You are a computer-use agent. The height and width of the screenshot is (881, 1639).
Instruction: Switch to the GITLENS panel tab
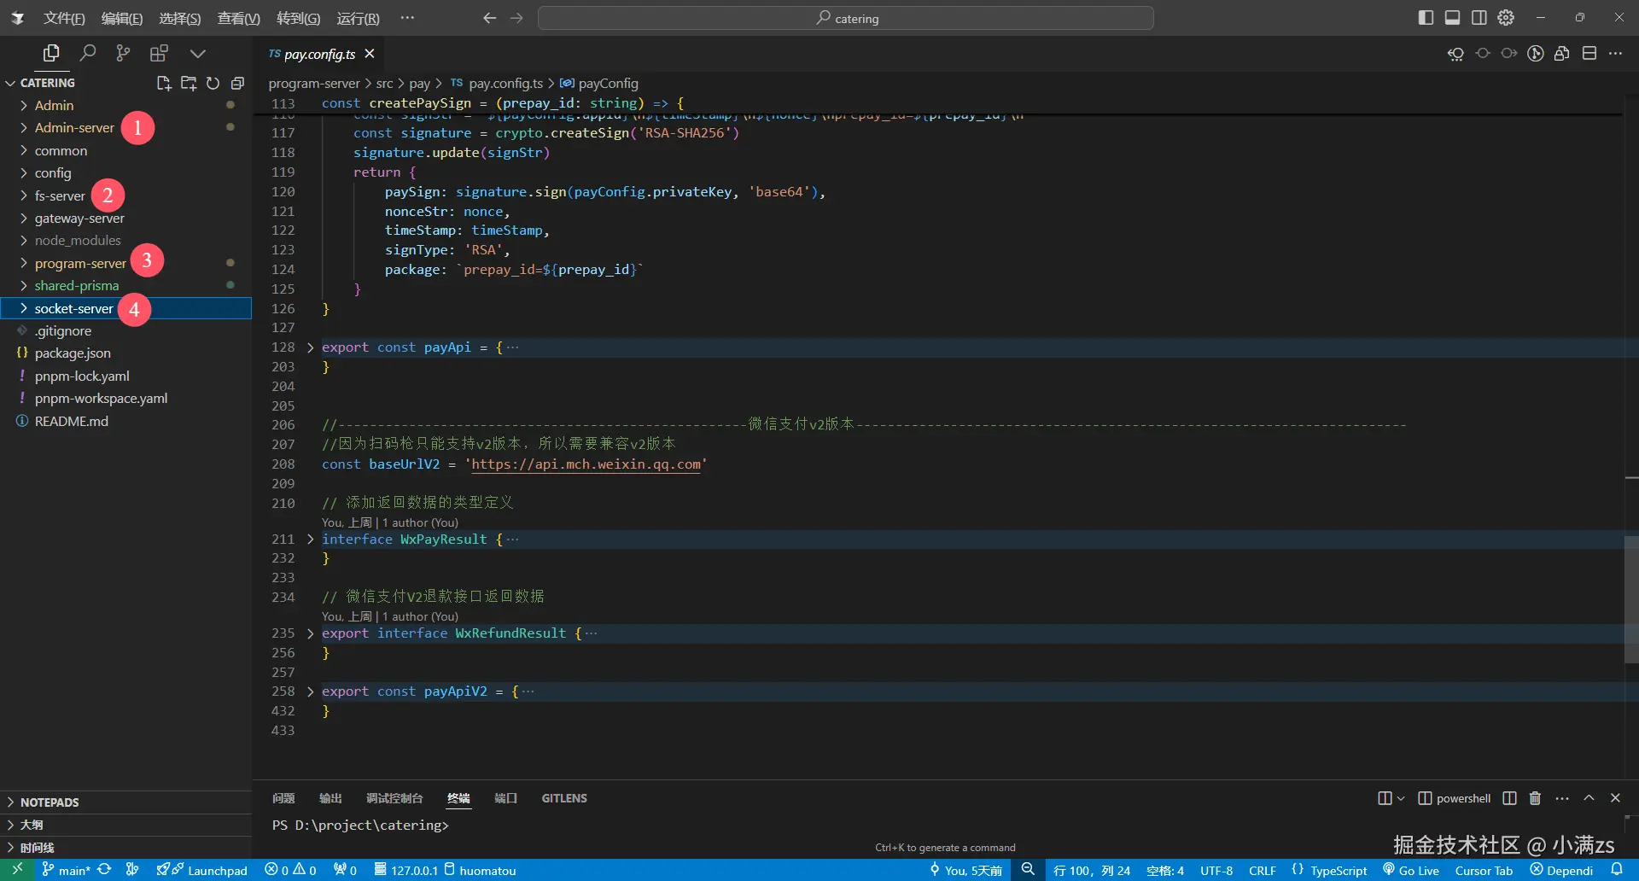tap(564, 798)
